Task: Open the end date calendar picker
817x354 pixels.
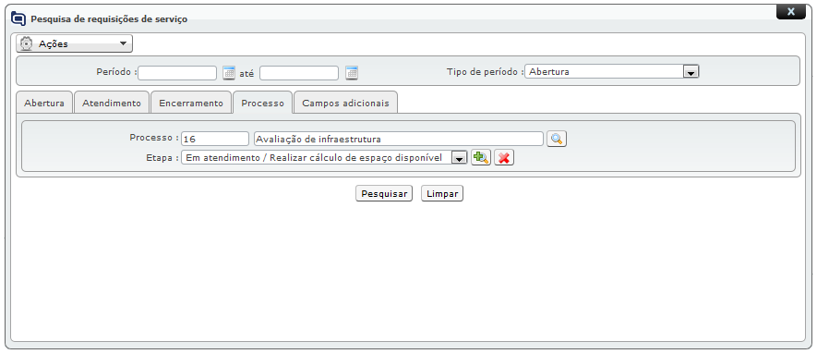Action: coord(352,73)
